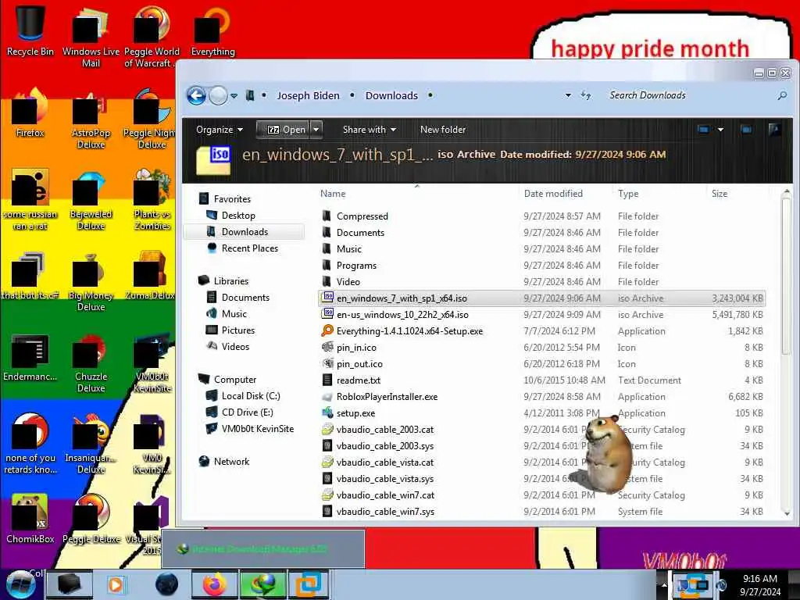Open VM0b0t KevinSite in sidebar
The width and height of the screenshot is (800, 600).
tap(258, 429)
